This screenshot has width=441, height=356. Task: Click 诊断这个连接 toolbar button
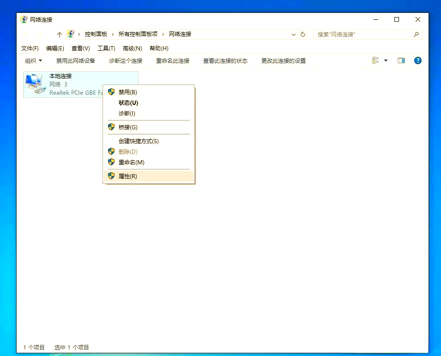pos(126,61)
